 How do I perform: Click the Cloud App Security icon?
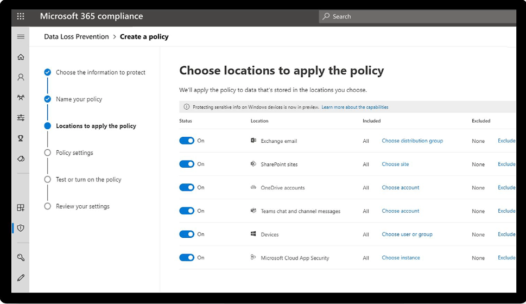[x=254, y=257]
